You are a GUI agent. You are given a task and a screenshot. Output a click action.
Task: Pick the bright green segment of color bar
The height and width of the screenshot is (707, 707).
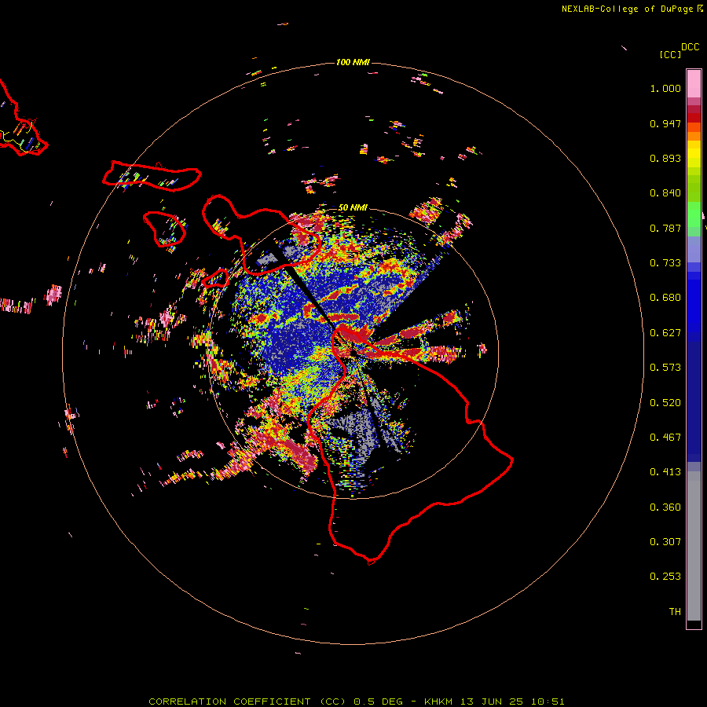click(694, 214)
